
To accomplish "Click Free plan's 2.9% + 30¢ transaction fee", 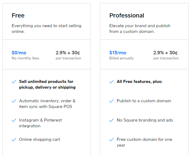I will point(68,53).
